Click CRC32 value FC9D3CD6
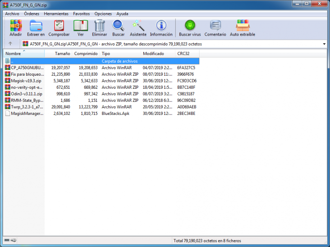This screenshot has height=247, width=330. pyautogui.click(x=187, y=81)
